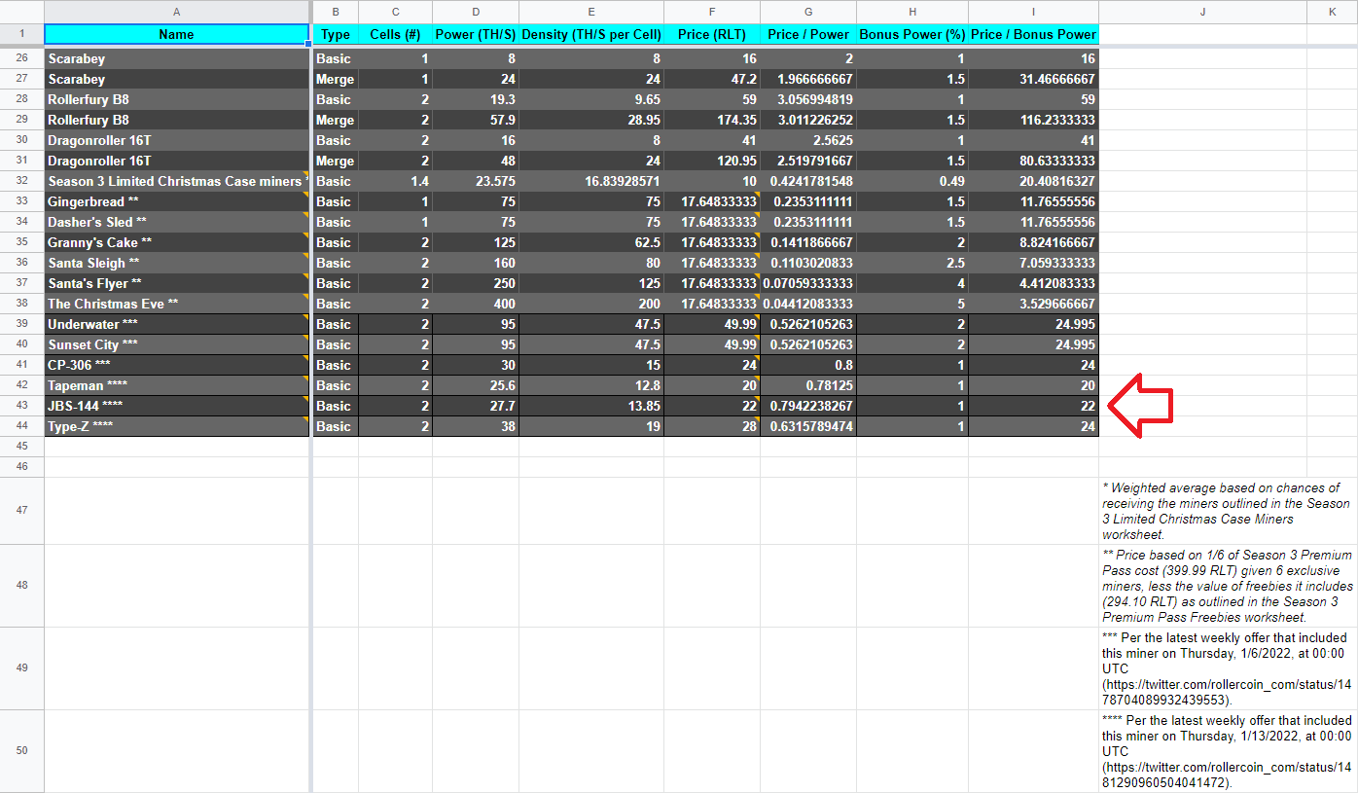Select 'The Christmas Eve **' cell
This screenshot has width=1358, height=793.
[176, 304]
